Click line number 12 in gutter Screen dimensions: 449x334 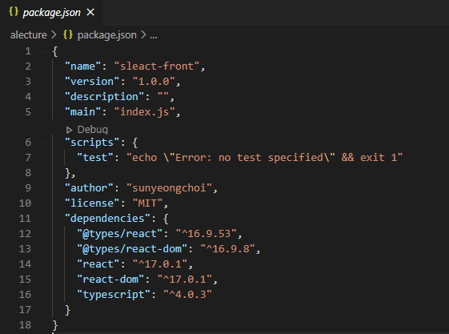click(25, 233)
